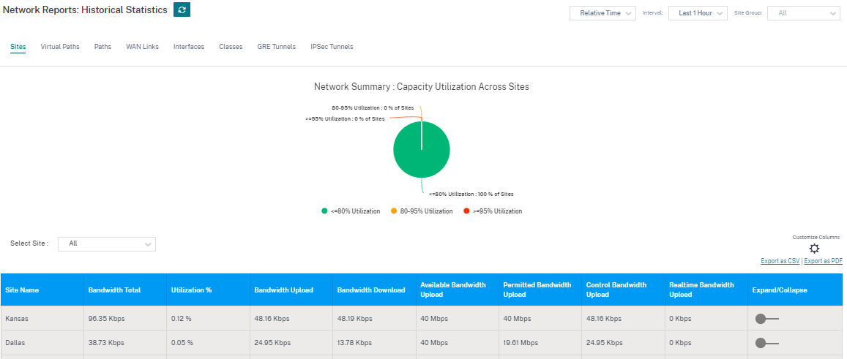Open the Customize Columns gear icon
847x359 pixels.
[x=814, y=249]
